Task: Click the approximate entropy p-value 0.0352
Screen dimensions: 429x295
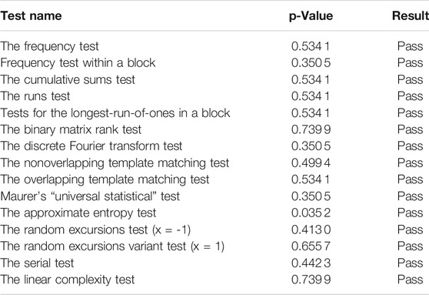Action: click(x=311, y=213)
